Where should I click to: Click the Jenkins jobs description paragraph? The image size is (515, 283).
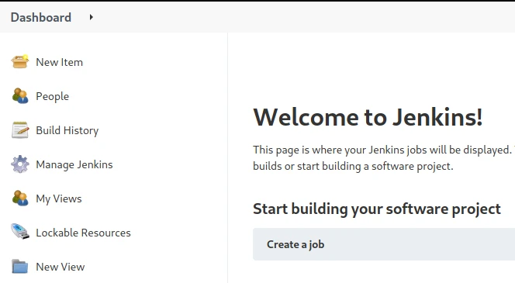(x=384, y=158)
